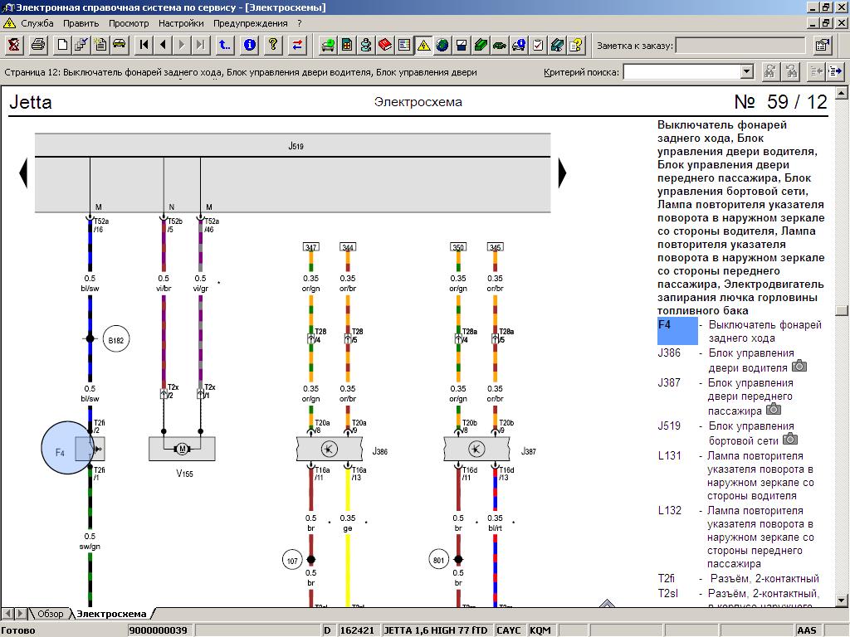Click the green box toolbar icon

[481, 45]
